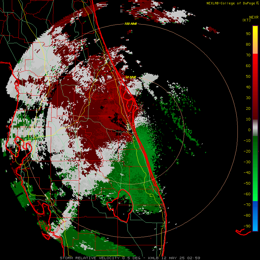The image size is (260, 260).
Task: Click the KMLB radar site identifier
Action: 153,258
